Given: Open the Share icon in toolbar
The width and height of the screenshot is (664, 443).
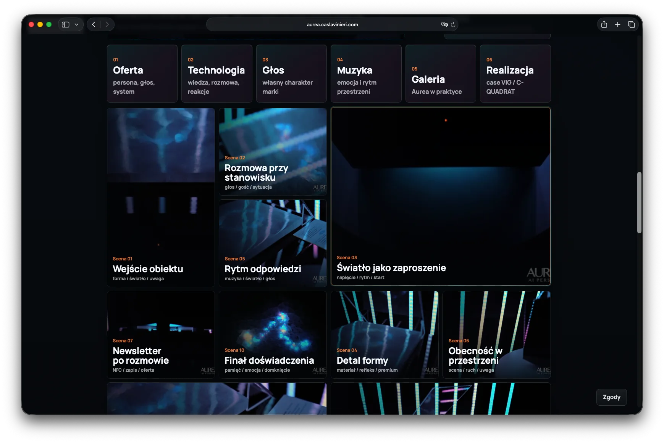Looking at the screenshot, I should [x=604, y=24].
